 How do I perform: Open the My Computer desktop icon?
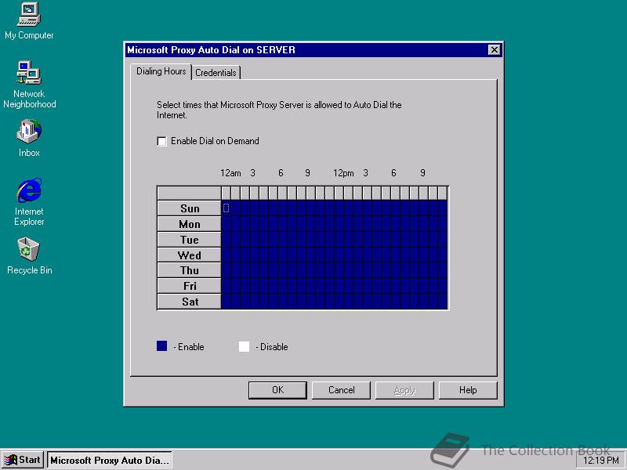pyautogui.click(x=29, y=21)
